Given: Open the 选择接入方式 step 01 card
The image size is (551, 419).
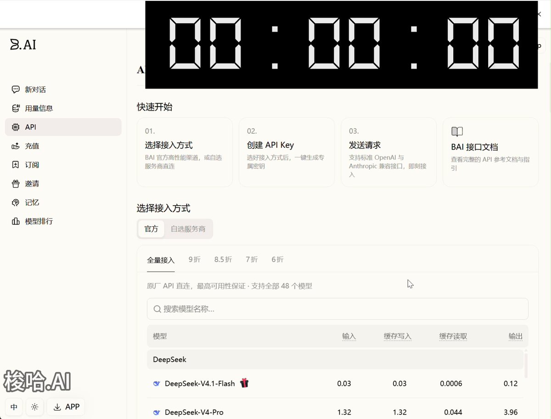Looking at the screenshot, I should [185, 152].
